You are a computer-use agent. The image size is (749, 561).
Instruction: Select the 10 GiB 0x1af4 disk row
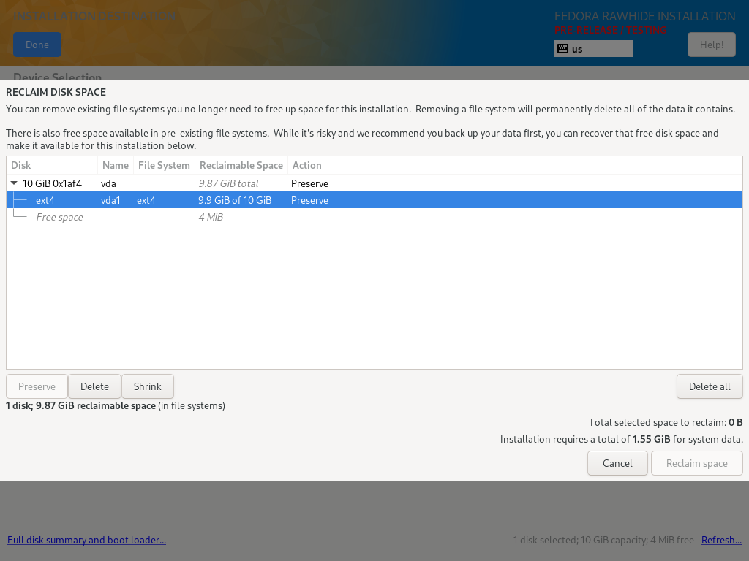(x=374, y=183)
